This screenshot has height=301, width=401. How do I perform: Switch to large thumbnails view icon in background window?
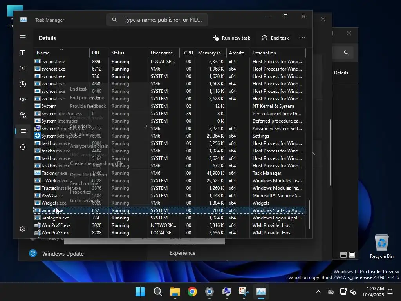(x=352, y=255)
